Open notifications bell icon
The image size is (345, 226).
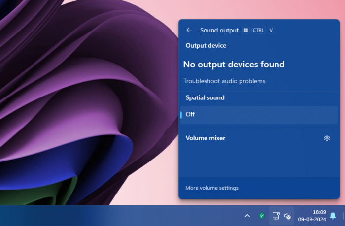point(333,216)
